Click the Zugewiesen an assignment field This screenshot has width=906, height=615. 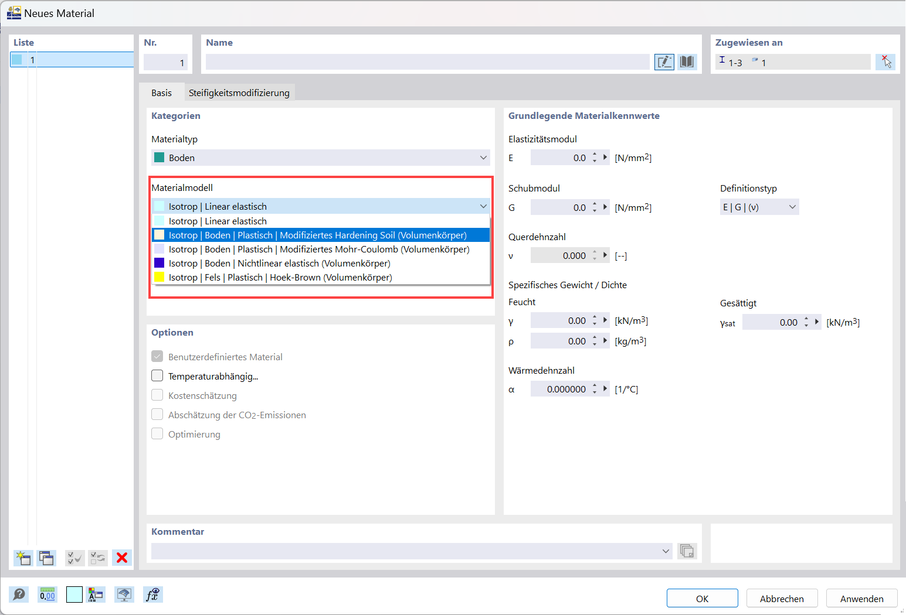793,62
